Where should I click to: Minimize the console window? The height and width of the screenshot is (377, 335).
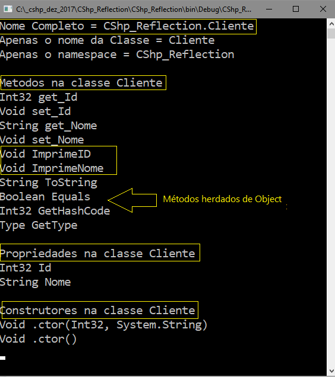pos(269,9)
